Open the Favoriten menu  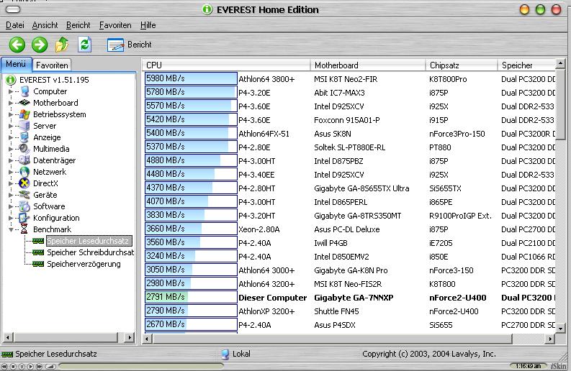pos(115,25)
